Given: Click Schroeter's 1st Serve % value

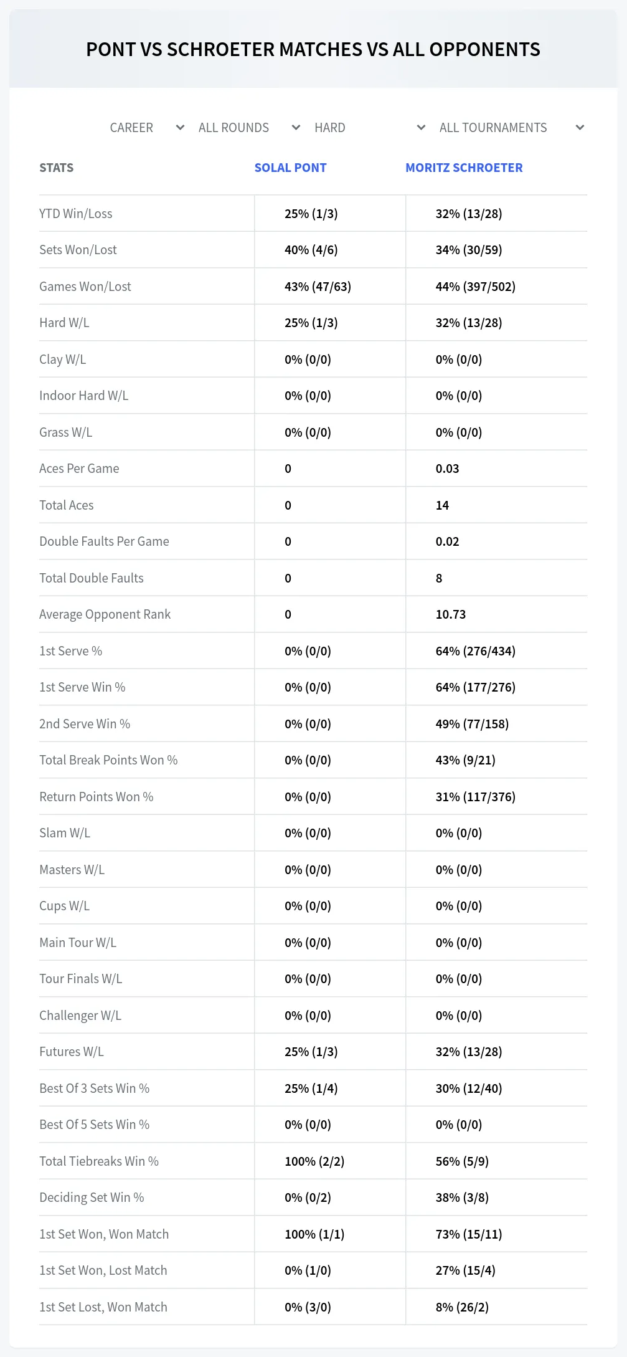Looking at the screenshot, I should pos(476,651).
